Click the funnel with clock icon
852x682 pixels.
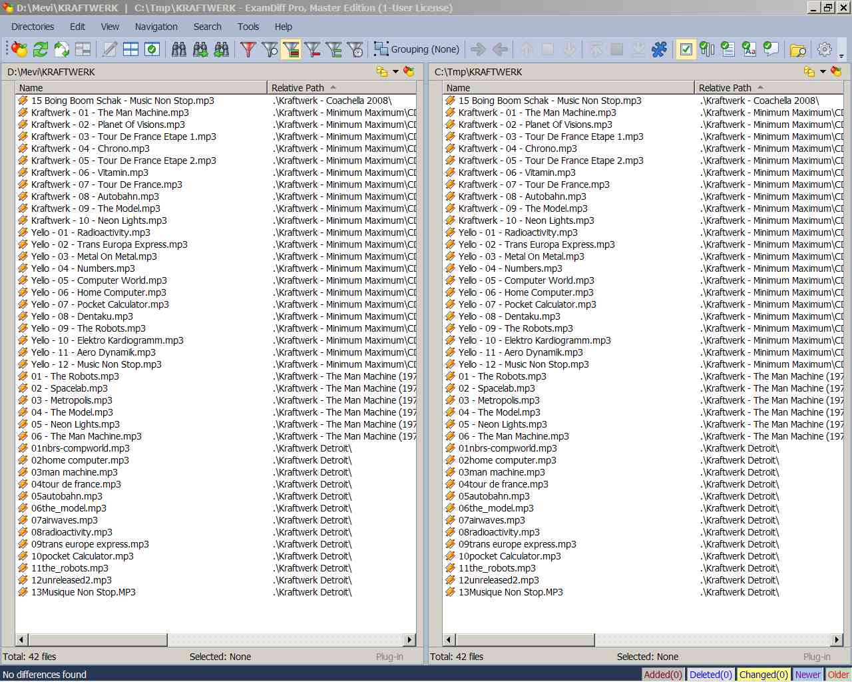pos(355,49)
